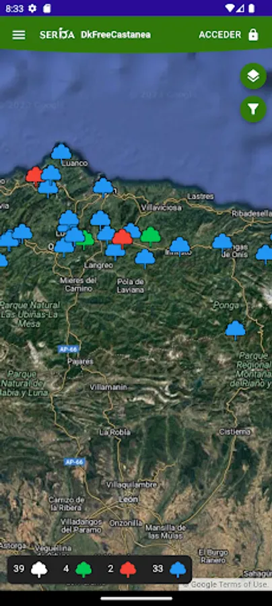
Task: Tap the SERIDA logo in header
Action: [57, 34]
